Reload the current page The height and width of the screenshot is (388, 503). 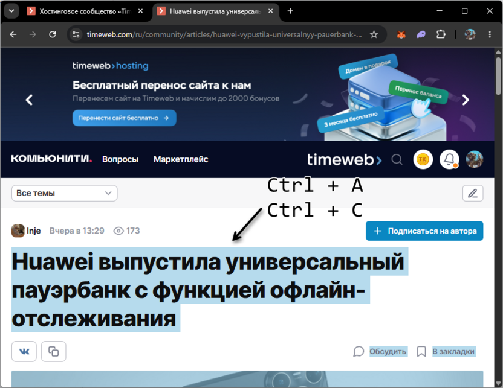pyautogui.click(x=52, y=34)
